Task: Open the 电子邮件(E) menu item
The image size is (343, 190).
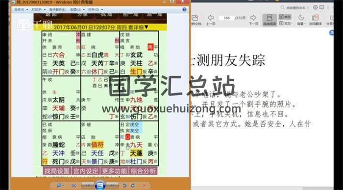Action: (x=57, y=10)
